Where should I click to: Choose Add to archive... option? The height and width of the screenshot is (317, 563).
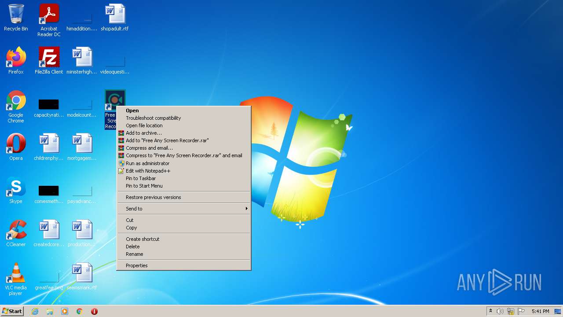[x=184, y=133]
